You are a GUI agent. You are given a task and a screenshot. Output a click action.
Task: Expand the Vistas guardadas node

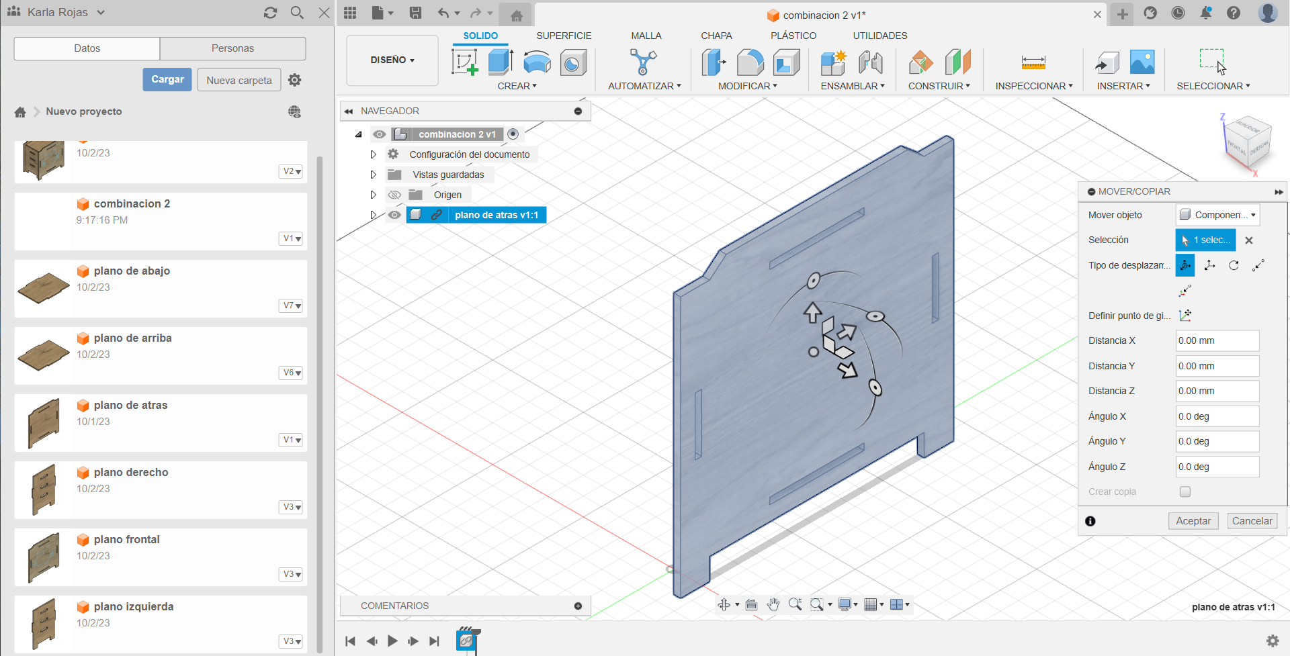[x=373, y=175]
